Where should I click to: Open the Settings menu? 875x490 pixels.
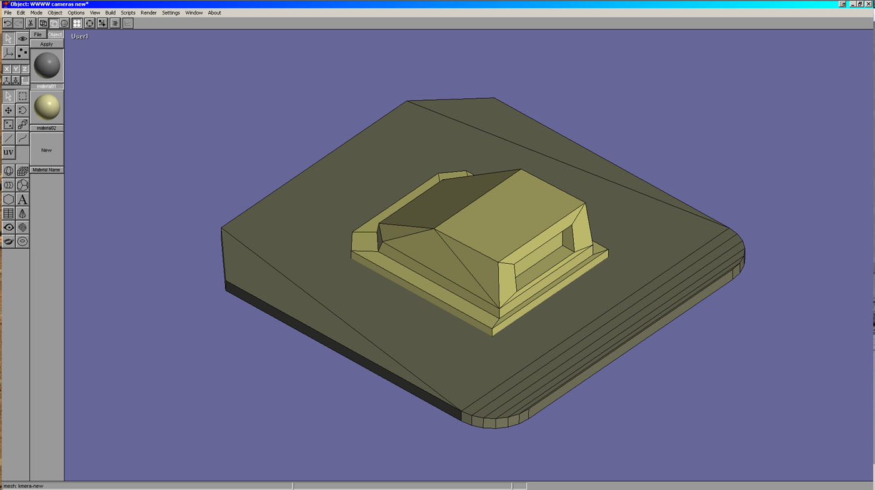tap(171, 12)
